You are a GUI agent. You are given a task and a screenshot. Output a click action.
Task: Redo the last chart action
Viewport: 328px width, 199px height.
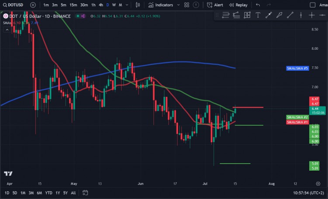click(x=269, y=5)
